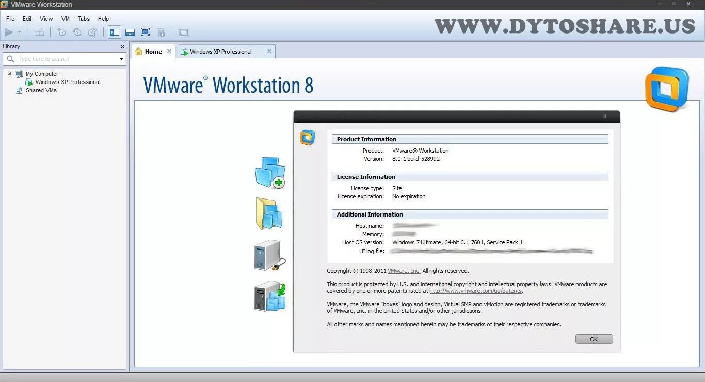Open the VMware, Inc. copyright link
This screenshot has height=382, width=705.
pos(404,271)
